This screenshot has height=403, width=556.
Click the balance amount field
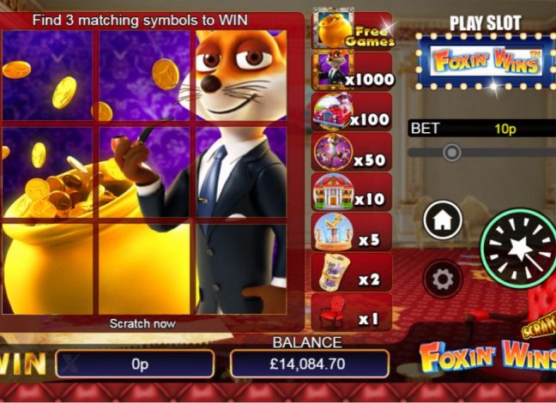[x=310, y=364]
